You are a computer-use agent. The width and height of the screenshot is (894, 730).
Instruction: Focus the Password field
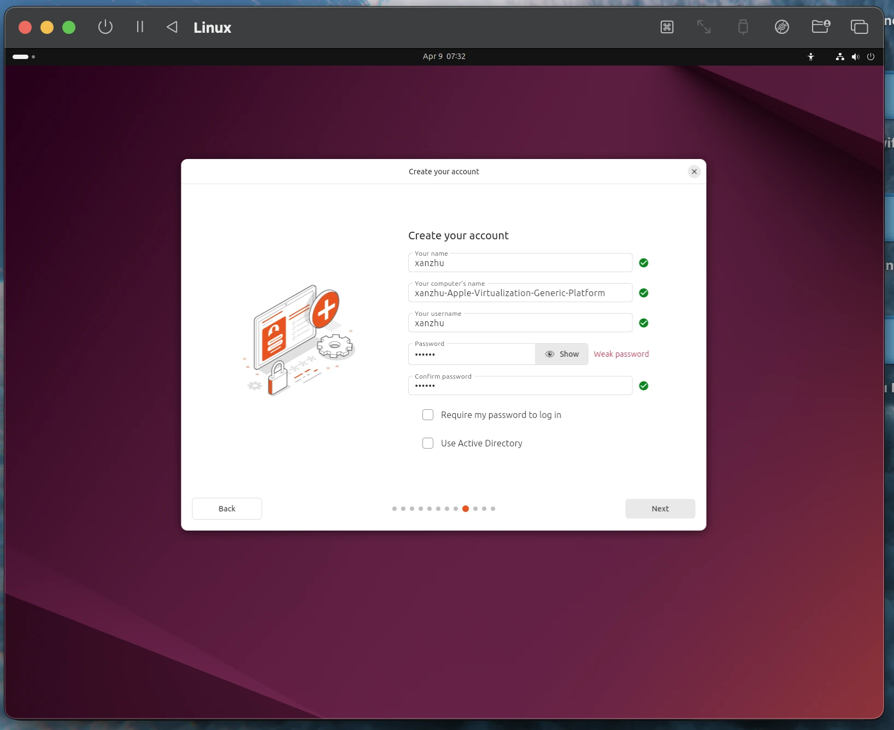click(472, 354)
